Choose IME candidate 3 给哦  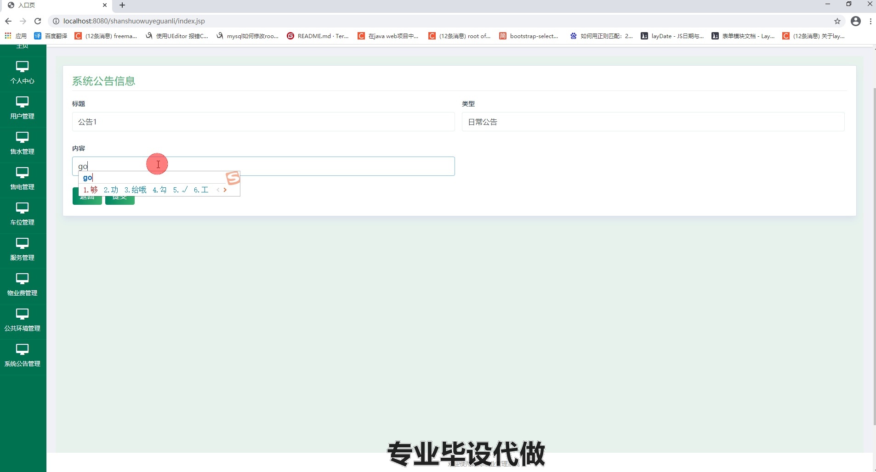[x=136, y=190]
